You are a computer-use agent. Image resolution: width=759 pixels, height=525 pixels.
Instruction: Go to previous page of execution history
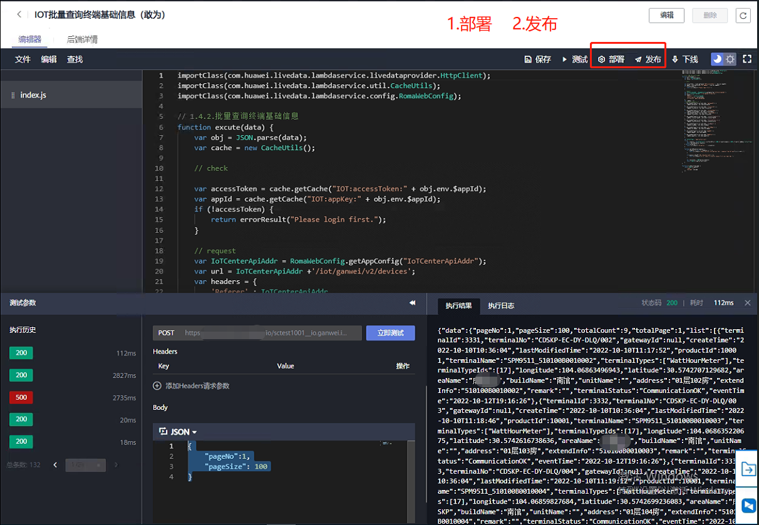tap(56, 465)
